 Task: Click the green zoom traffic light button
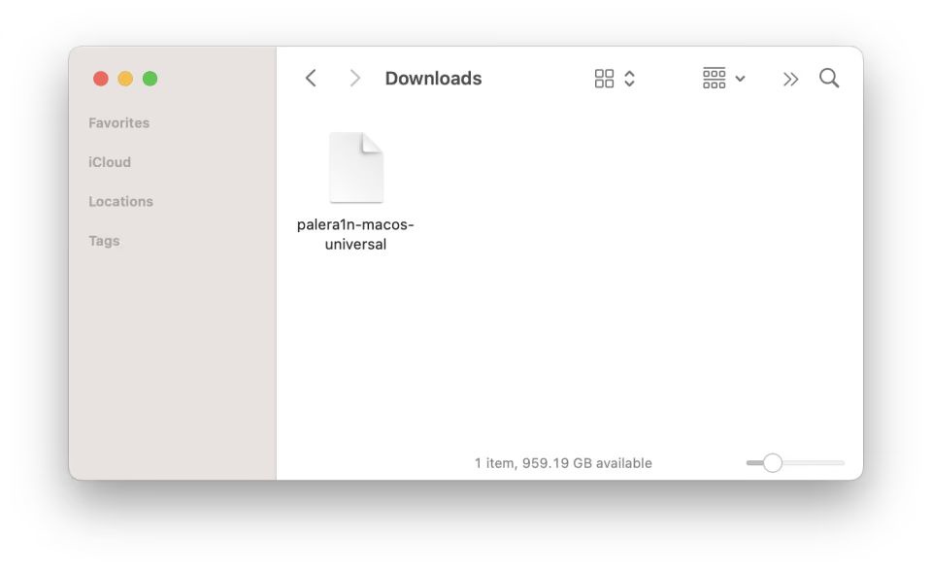(x=150, y=79)
